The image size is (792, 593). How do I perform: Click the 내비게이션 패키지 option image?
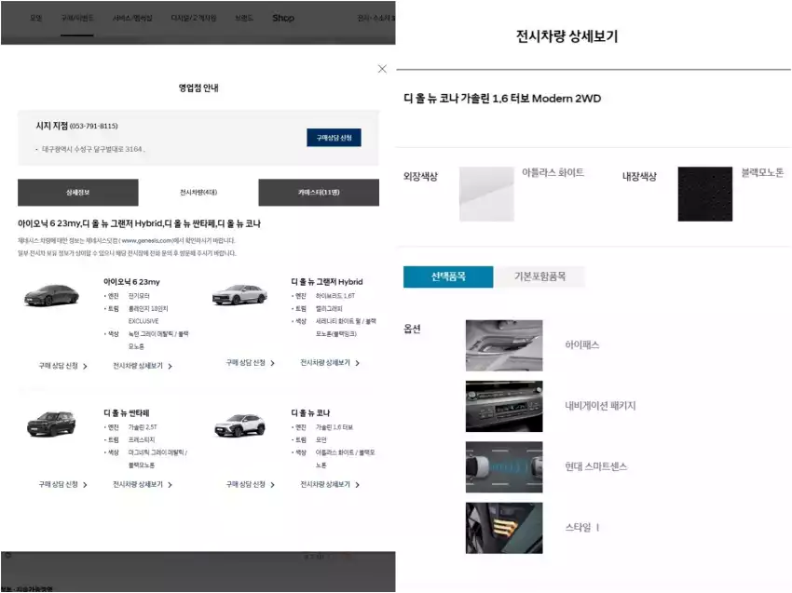click(x=504, y=406)
